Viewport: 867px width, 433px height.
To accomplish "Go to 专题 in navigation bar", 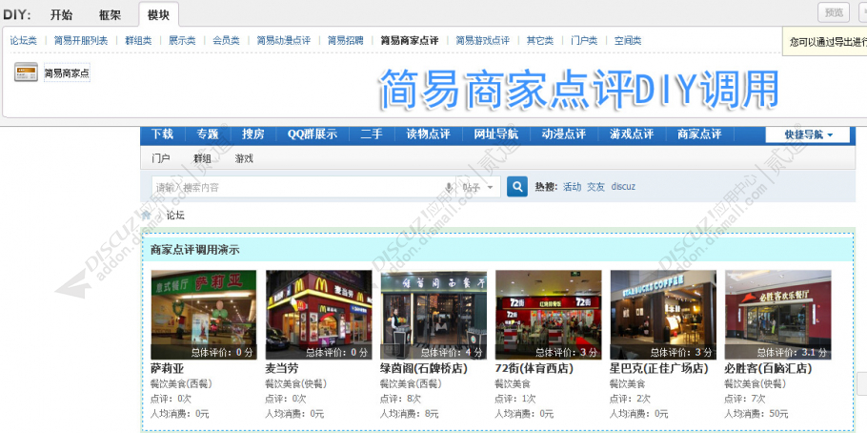I will [208, 134].
